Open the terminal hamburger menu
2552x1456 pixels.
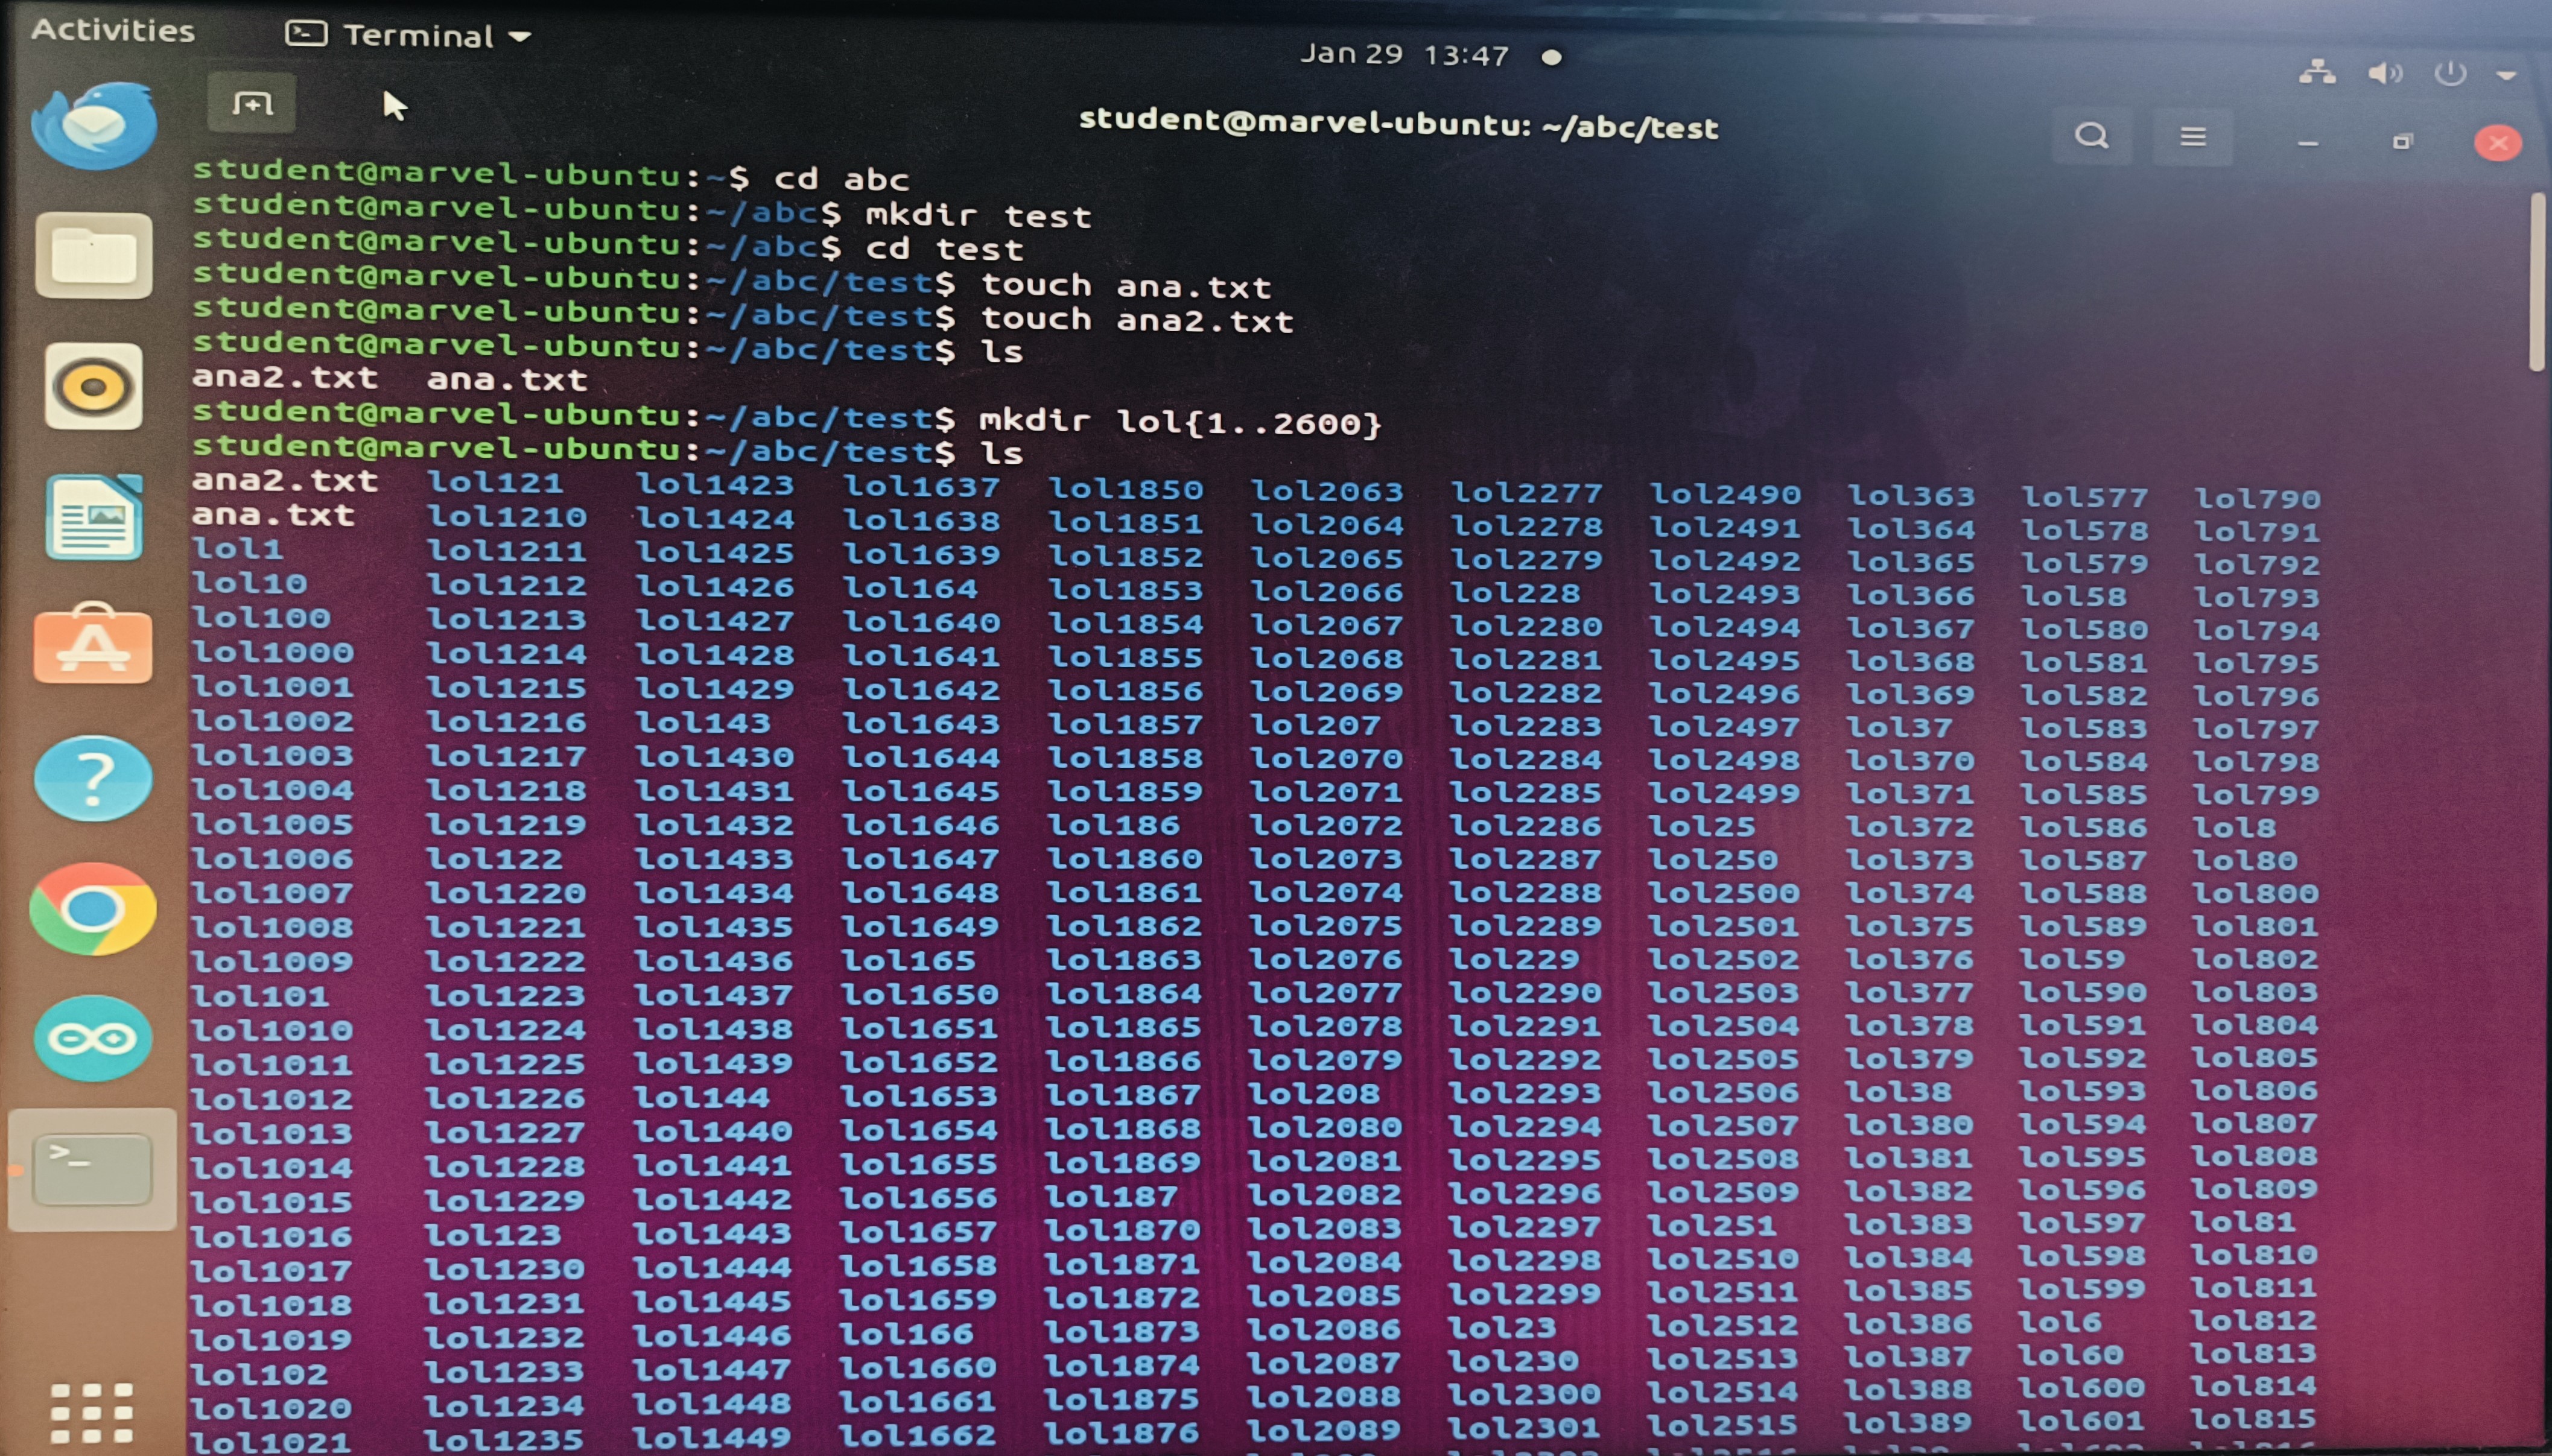point(2192,137)
